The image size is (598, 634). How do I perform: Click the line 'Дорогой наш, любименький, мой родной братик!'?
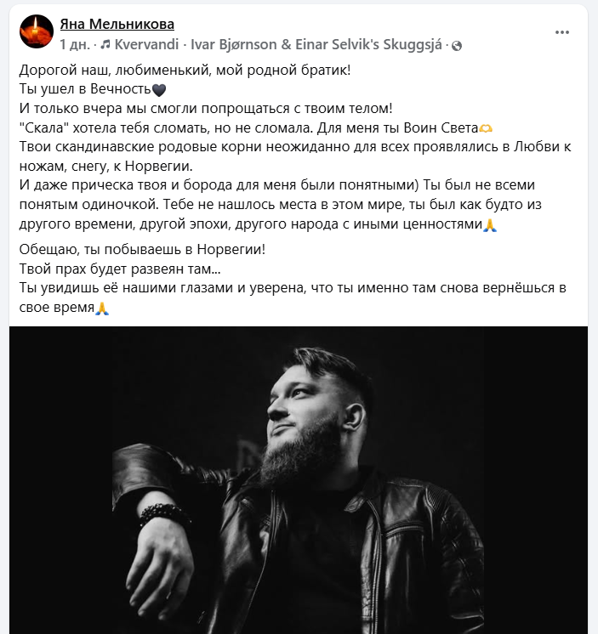pos(185,71)
